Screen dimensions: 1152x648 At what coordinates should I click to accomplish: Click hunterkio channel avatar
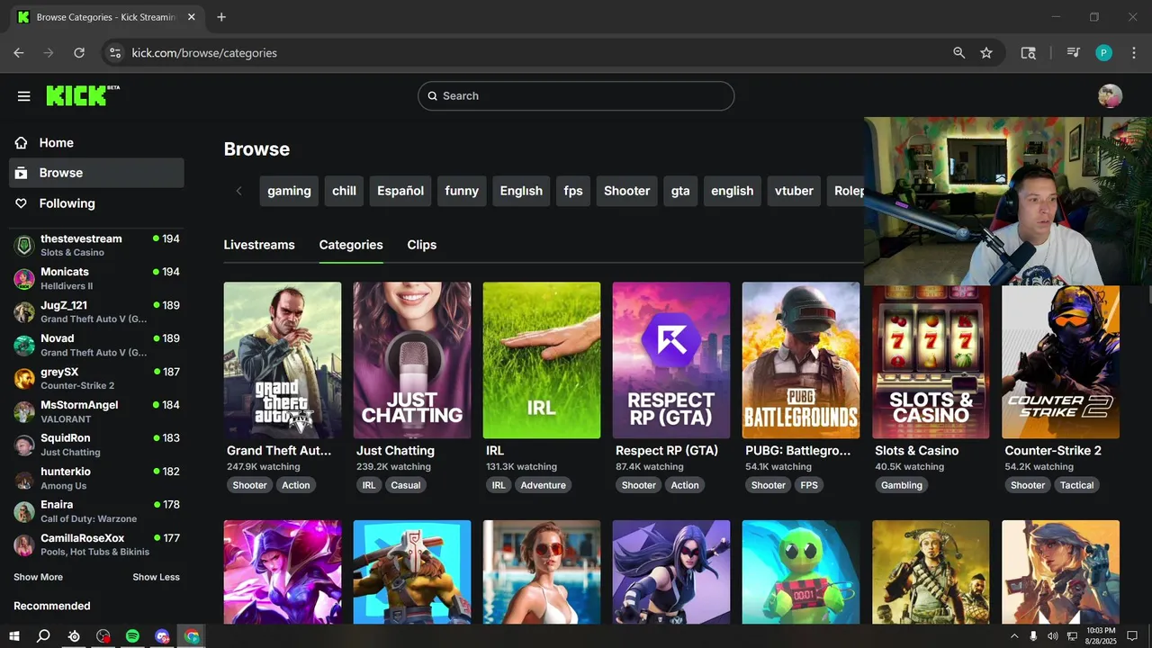point(24,479)
